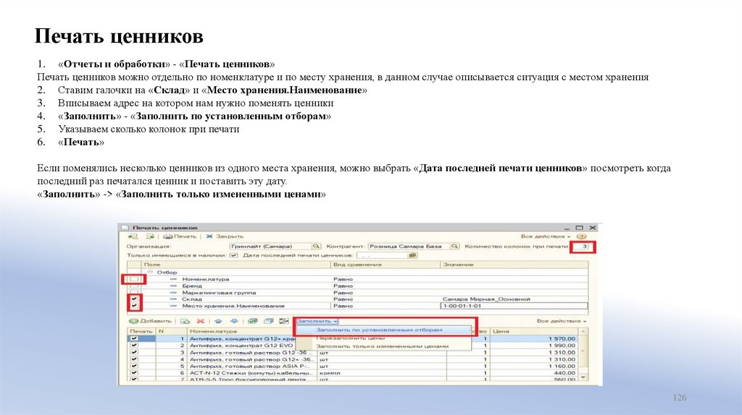
Task: Click the Контрагент field Розница Самара База
Action: pos(409,247)
